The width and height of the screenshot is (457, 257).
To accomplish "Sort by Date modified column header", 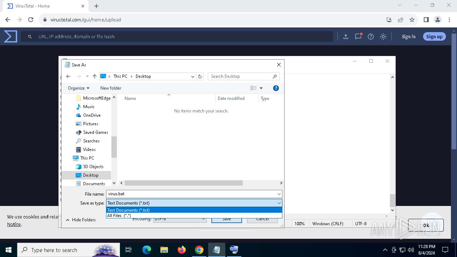I will point(231,99).
